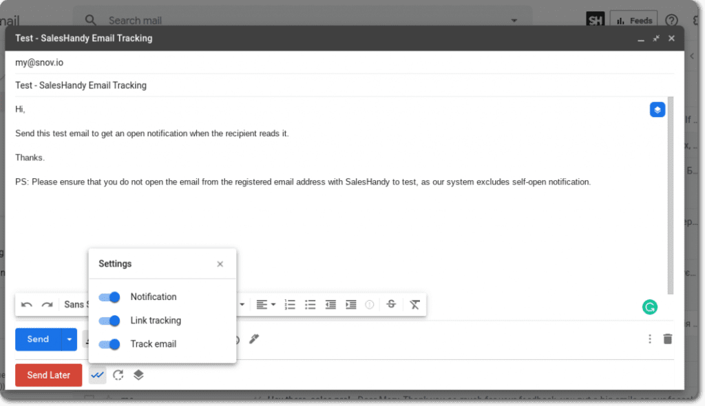
Task: Apply strikethrough formatting to the text
Action: [x=391, y=304]
